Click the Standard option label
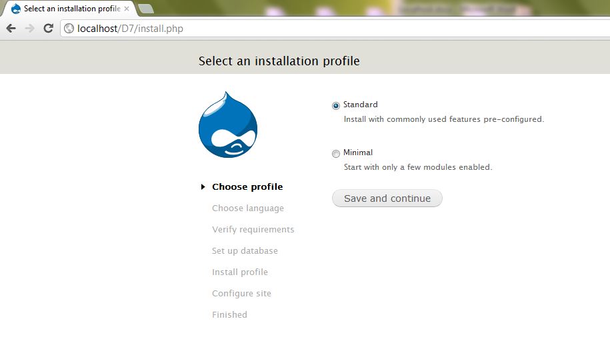 pyautogui.click(x=360, y=105)
